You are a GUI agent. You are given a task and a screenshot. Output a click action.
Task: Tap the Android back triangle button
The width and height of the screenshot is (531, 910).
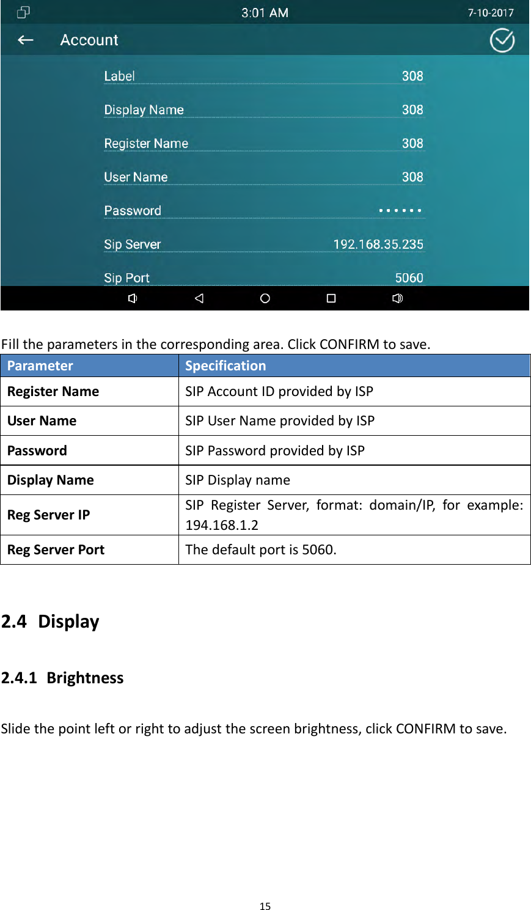click(x=199, y=298)
